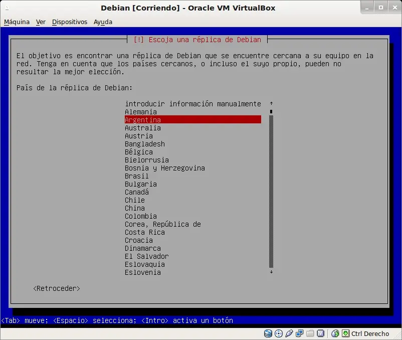
Task: Choose Chile in the mirror country list
Action: [193, 200]
